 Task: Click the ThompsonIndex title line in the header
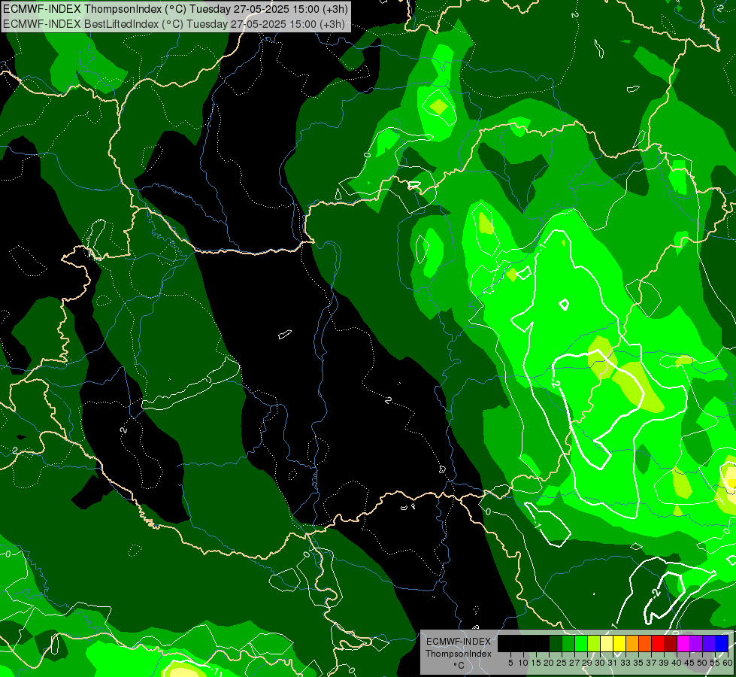pos(175,8)
